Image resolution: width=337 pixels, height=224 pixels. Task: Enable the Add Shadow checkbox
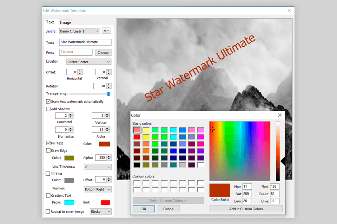pyautogui.click(x=48, y=109)
